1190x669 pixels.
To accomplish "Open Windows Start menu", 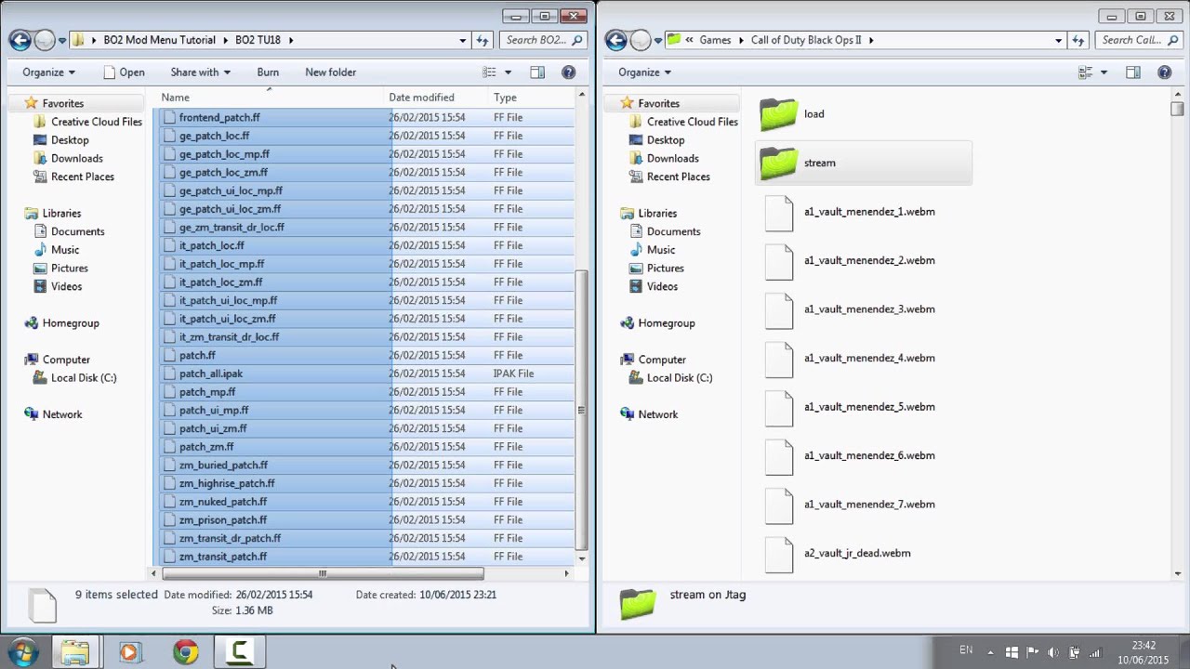I will [x=22, y=652].
